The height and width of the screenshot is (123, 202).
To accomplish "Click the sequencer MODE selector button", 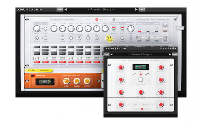I will 139,40.
